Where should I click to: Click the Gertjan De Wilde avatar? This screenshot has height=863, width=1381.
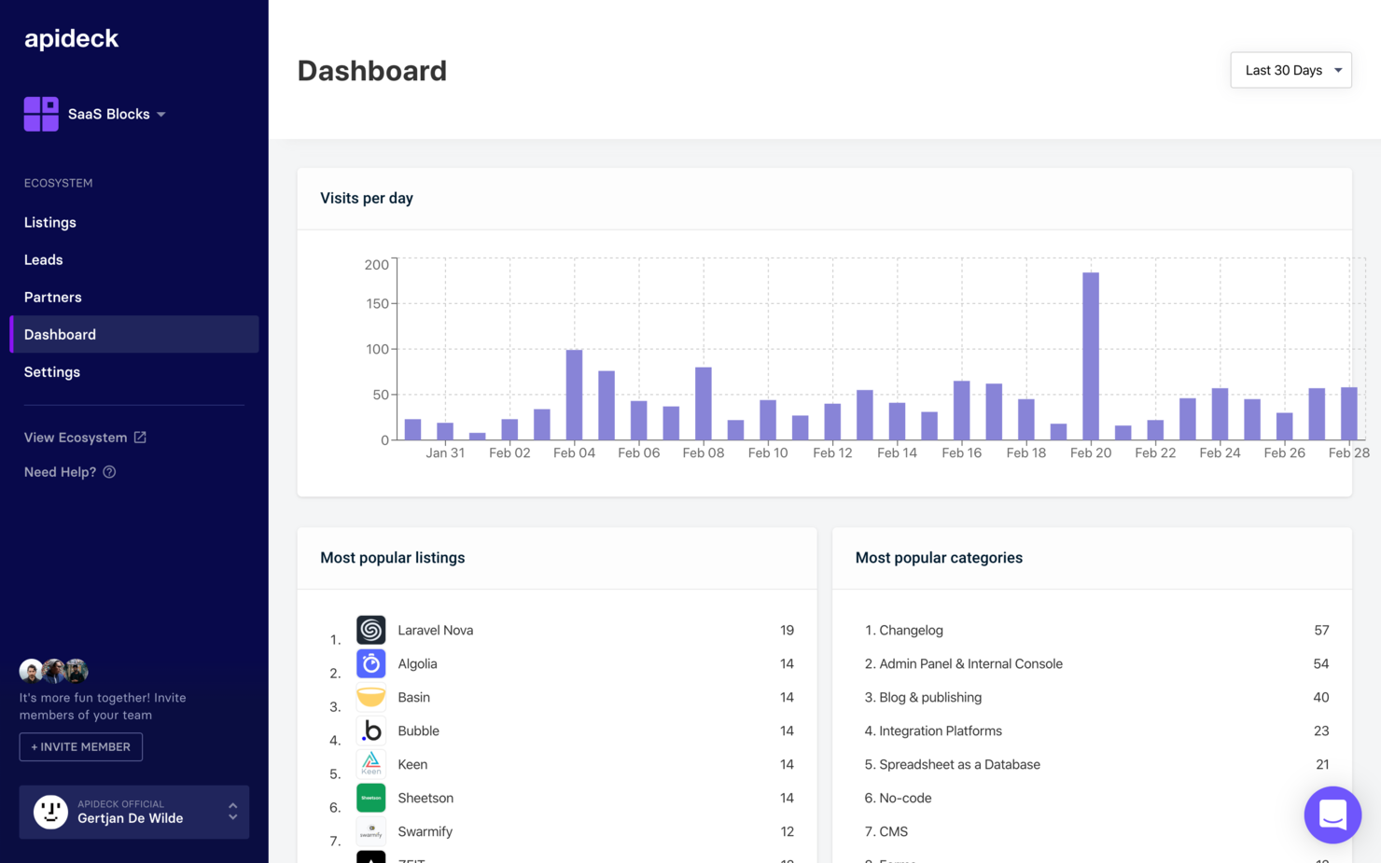click(50, 812)
